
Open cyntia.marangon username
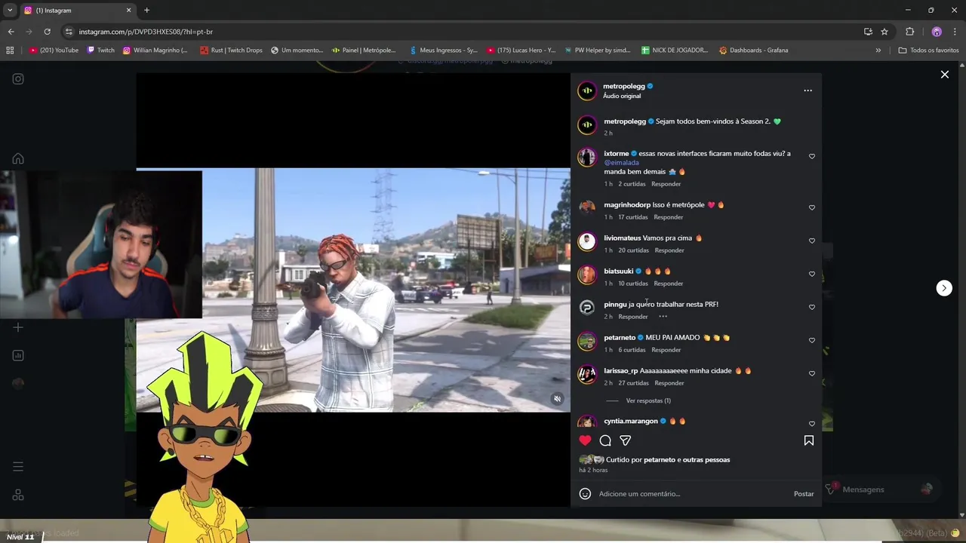coord(631,421)
